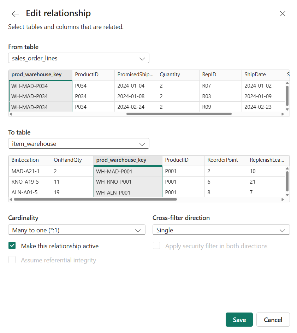
Task: Click right scroll arrow of To table
Action: pos(283,200)
